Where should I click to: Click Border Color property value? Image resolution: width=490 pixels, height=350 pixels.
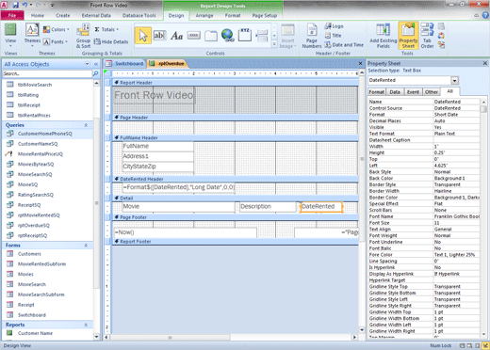tap(456, 198)
